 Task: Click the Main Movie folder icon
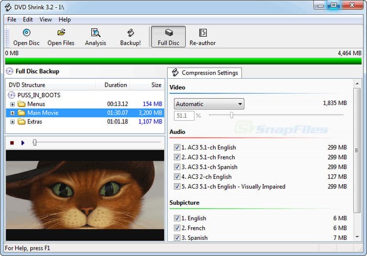coord(21,113)
